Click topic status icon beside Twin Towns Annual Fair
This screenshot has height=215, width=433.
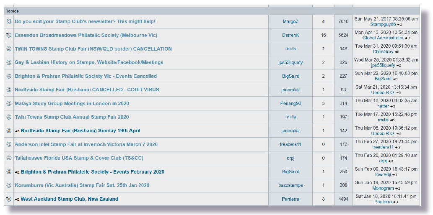pos(9,117)
